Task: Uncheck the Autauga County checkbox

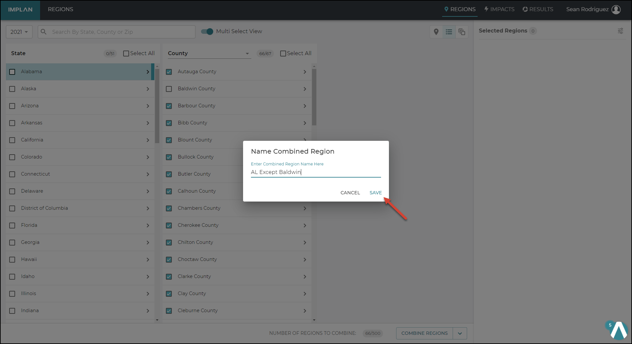Action: pos(169,72)
